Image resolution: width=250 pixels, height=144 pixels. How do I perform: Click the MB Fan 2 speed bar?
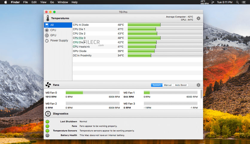93,104
